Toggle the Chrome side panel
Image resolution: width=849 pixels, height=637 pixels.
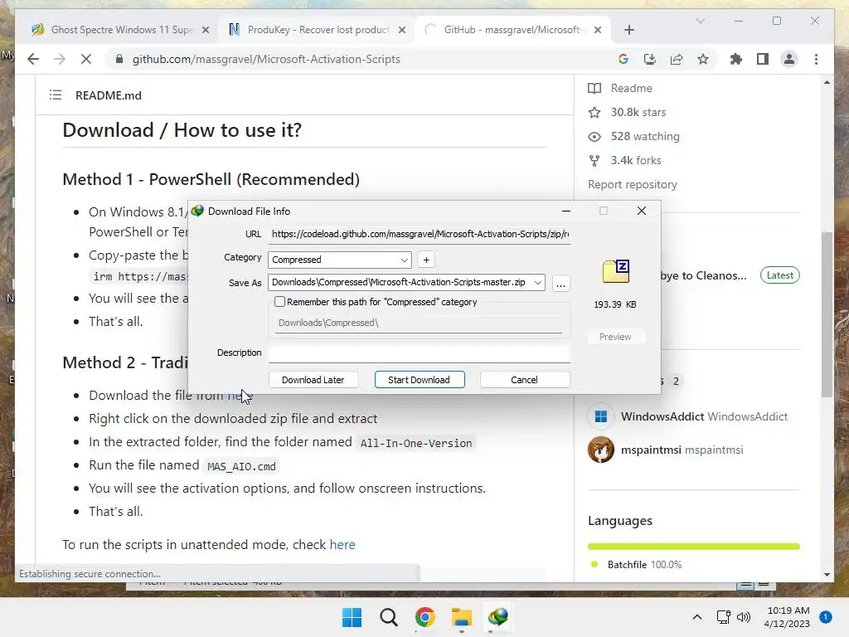pyautogui.click(x=763, y=59)
